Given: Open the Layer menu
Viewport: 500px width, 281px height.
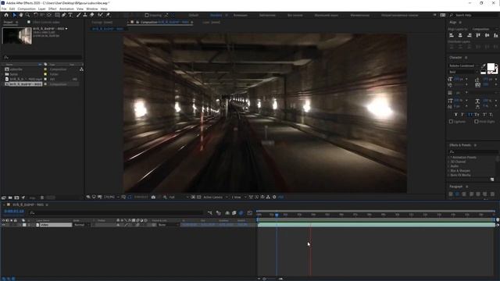Looking at the screenshot, I should [41, 9].
